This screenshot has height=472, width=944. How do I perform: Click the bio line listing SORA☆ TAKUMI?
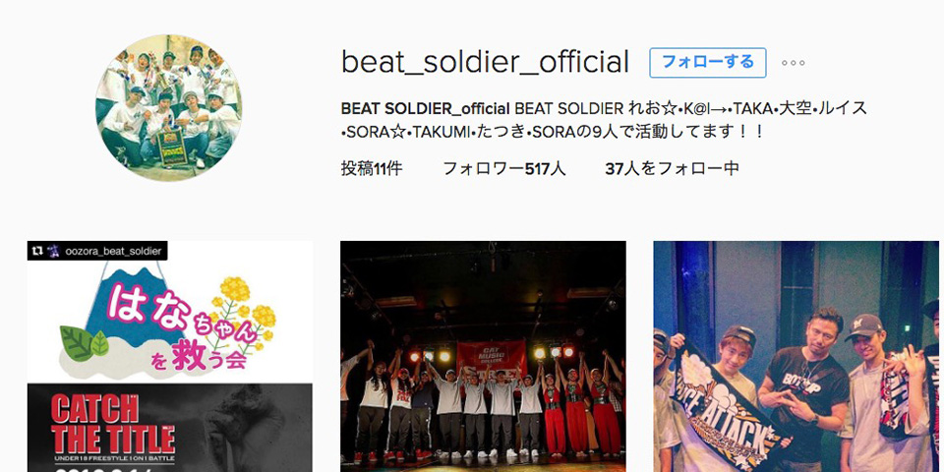coord(552,131)
